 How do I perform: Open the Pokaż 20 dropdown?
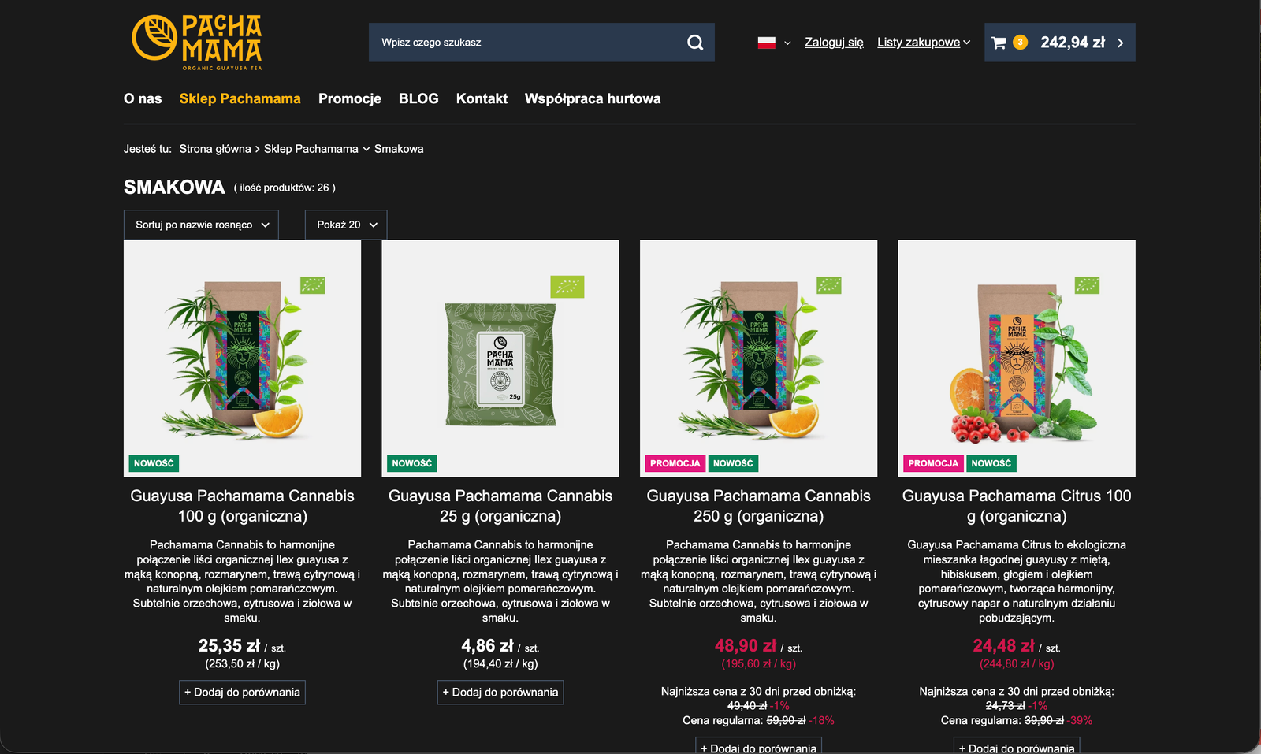(346, 225)
